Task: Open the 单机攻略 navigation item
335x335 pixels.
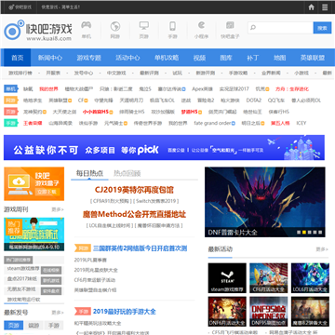Action: point(167,58)
